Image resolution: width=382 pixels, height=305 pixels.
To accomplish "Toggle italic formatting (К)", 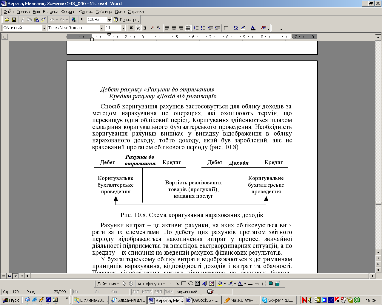I will tap(138, 28).
